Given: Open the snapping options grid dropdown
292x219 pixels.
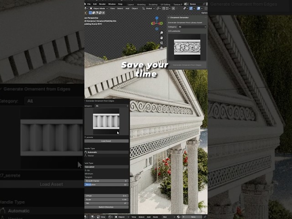Looking at the screenshot, I should (167, 8).
